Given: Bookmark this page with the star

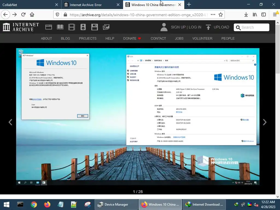Looking at the screenshot, I should click(x=221, y=15).
